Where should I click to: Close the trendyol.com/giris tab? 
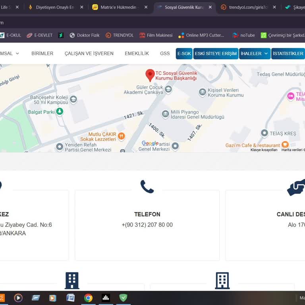pos(274,7)
